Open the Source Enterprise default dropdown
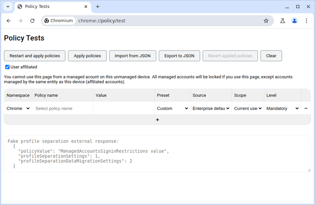315x205 pixels. pyautogui.click(x=211, y=108)
